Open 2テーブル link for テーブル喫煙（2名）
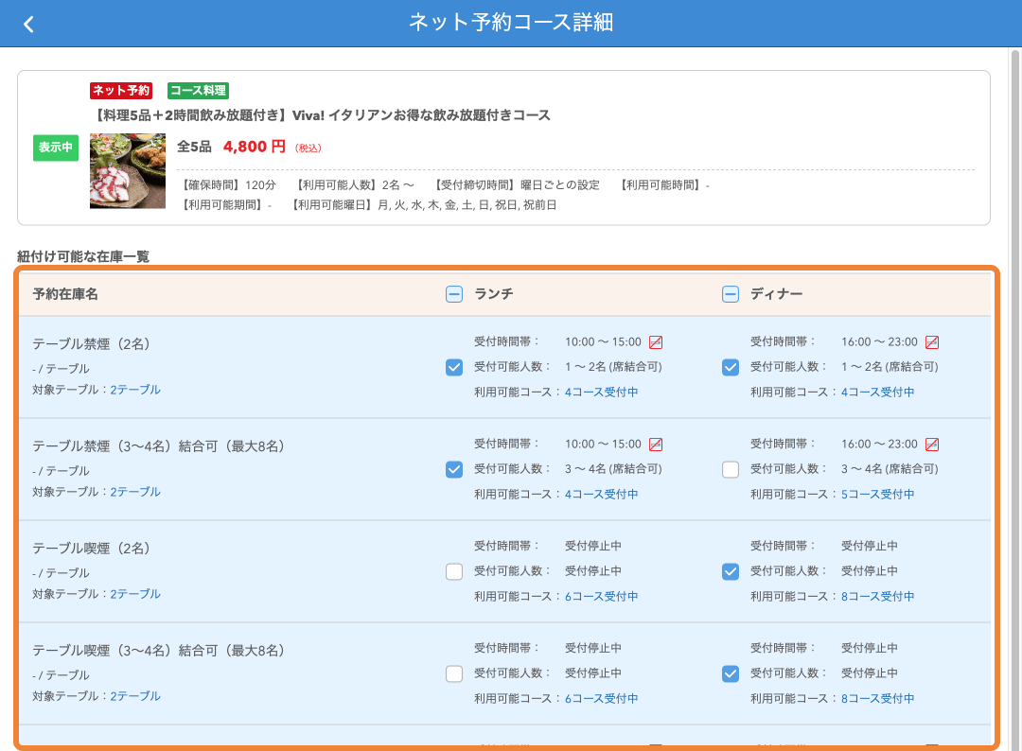1022x751 pixels. click(x=135, y=594)
